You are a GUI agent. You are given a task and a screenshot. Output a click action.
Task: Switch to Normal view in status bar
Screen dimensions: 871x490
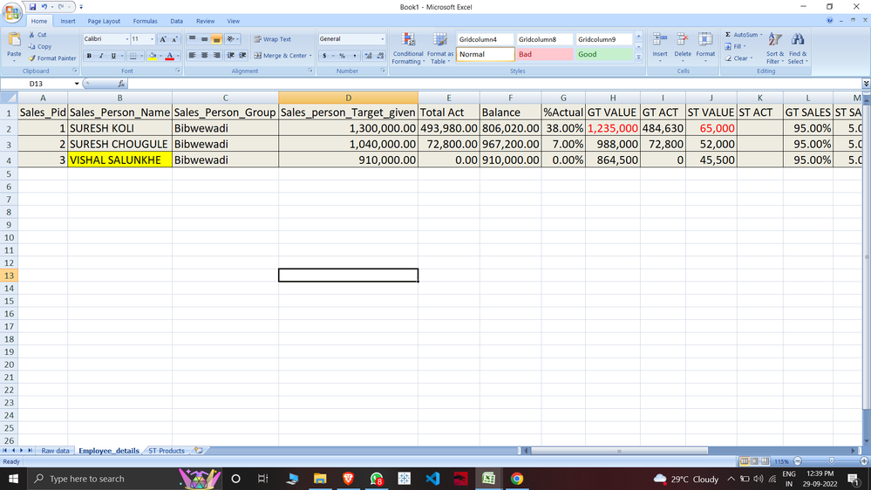coord(744,461)
